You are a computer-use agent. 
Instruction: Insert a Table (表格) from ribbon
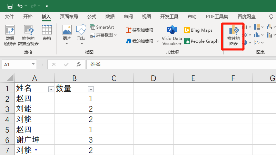click(x=47, y=33)
